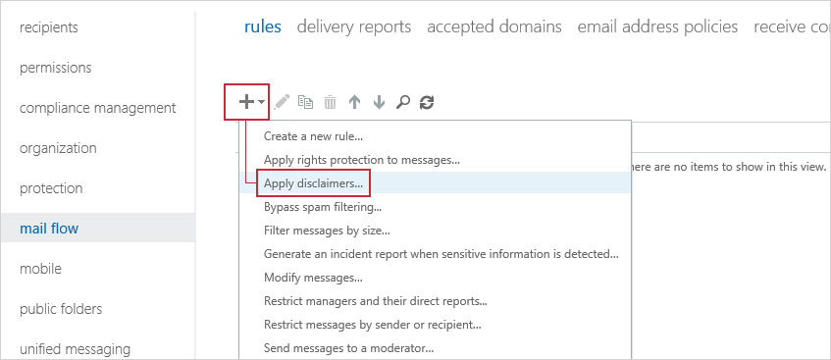Move rule up with arrow icon
831x360 pixels.
(x=354, y=102)
